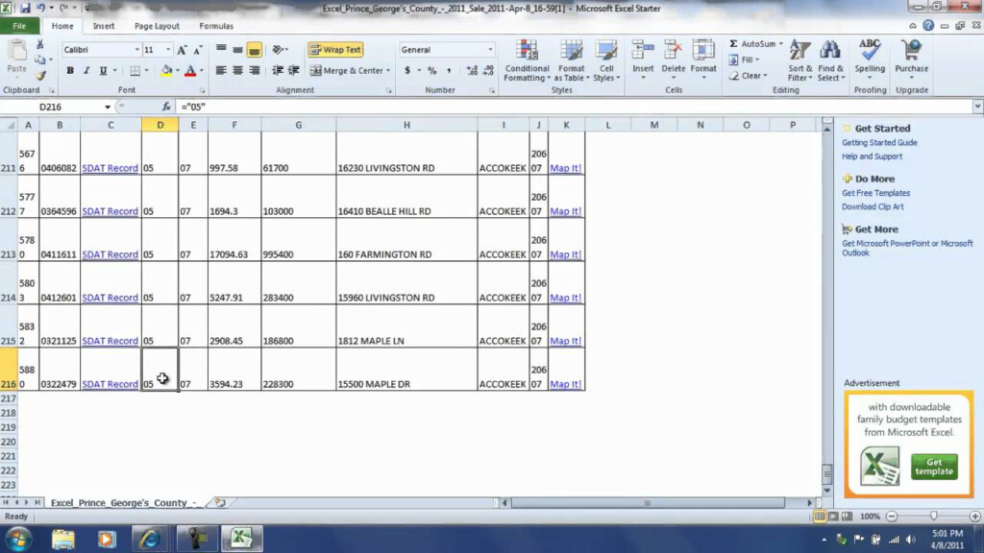Click Percent Style icon
Image resolution: width=984 pixels, height=553 pixels.
coord(432,71)
